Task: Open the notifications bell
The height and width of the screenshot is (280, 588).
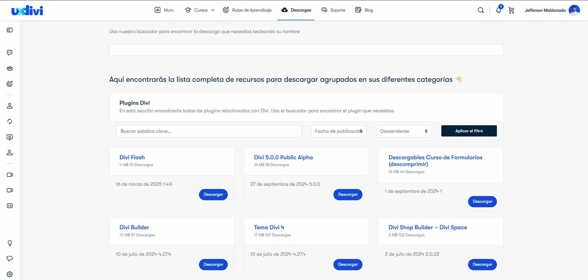Action: click(x=499, y=10)
